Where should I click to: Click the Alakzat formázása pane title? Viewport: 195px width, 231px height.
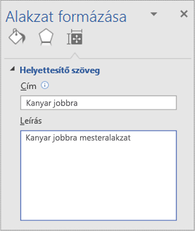click(66, 16)
